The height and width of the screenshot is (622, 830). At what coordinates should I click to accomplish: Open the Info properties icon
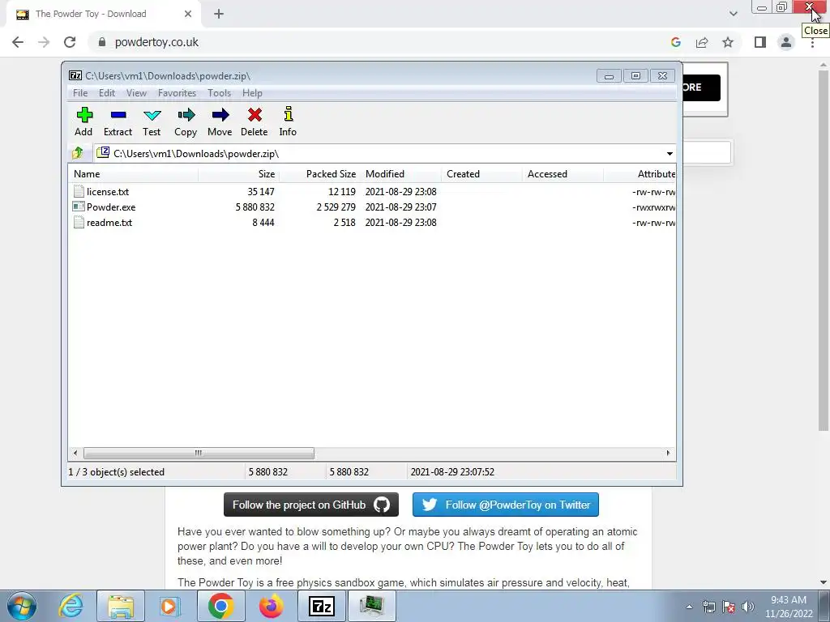coord(288,114)
